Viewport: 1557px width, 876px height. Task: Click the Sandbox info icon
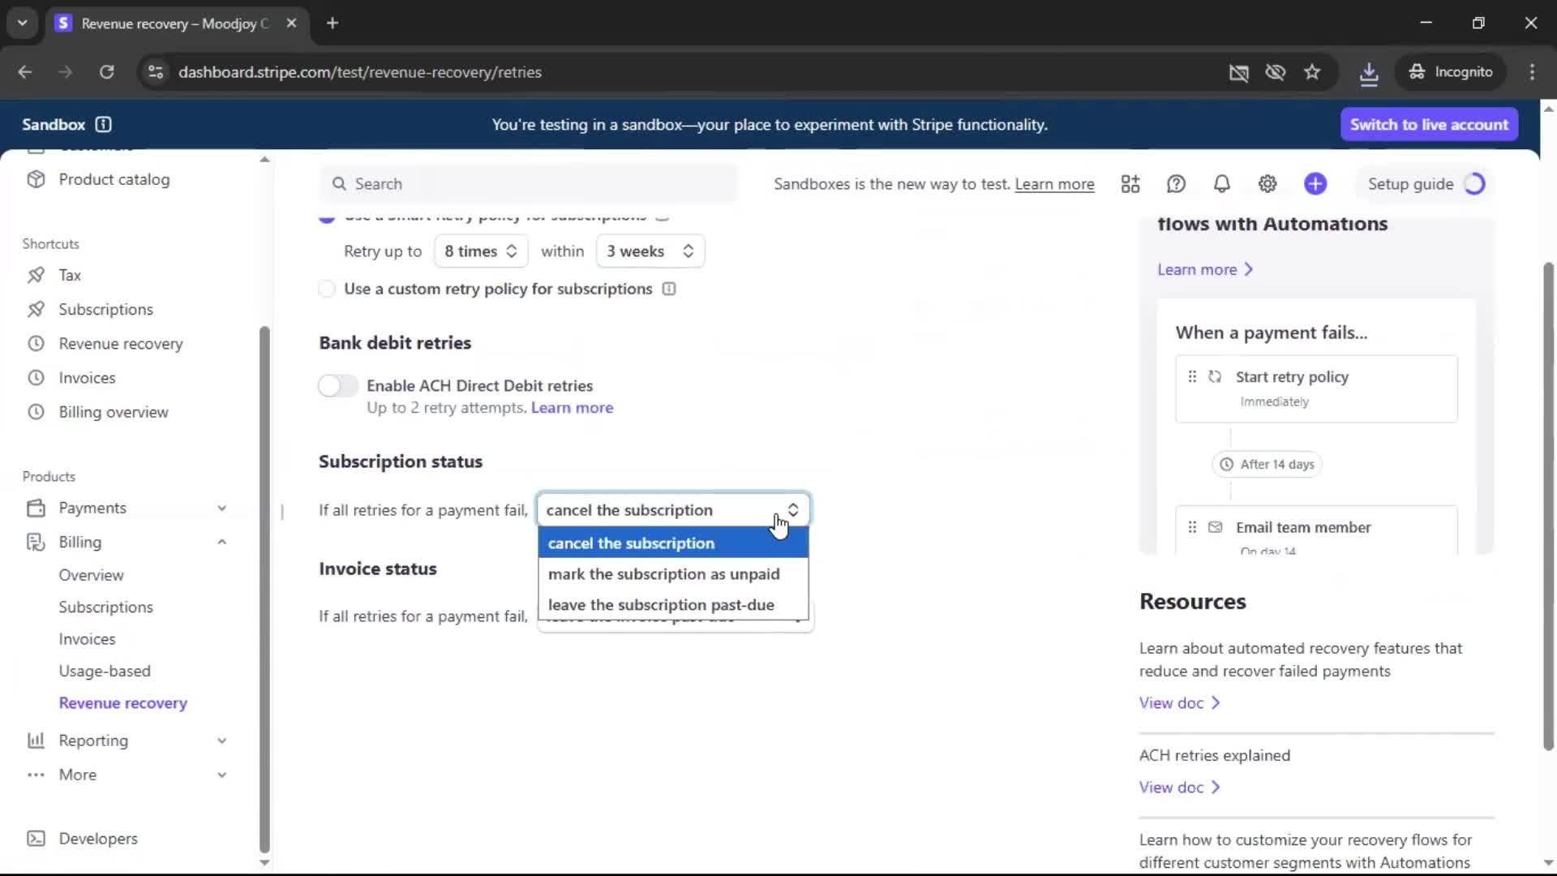(103, 124)
